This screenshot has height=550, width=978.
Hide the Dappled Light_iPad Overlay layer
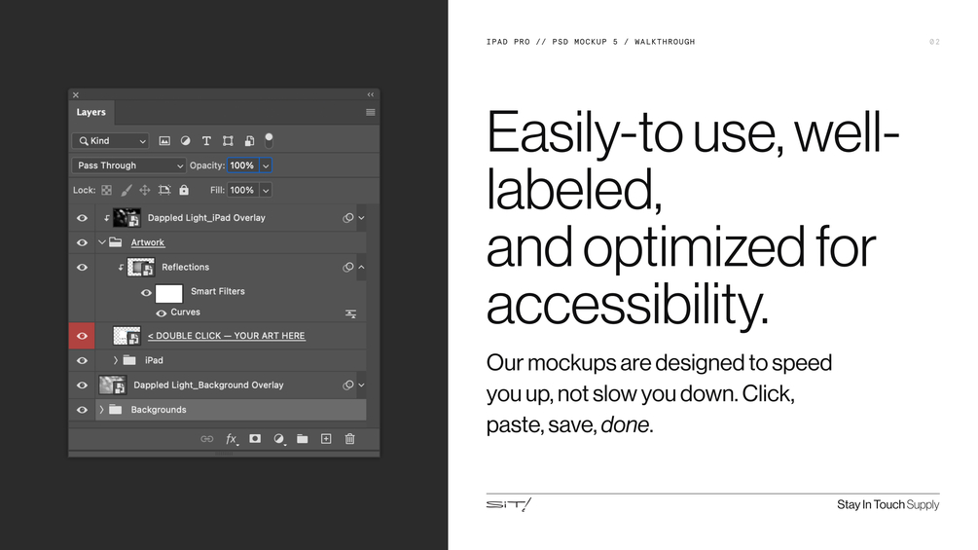point(82,218)
